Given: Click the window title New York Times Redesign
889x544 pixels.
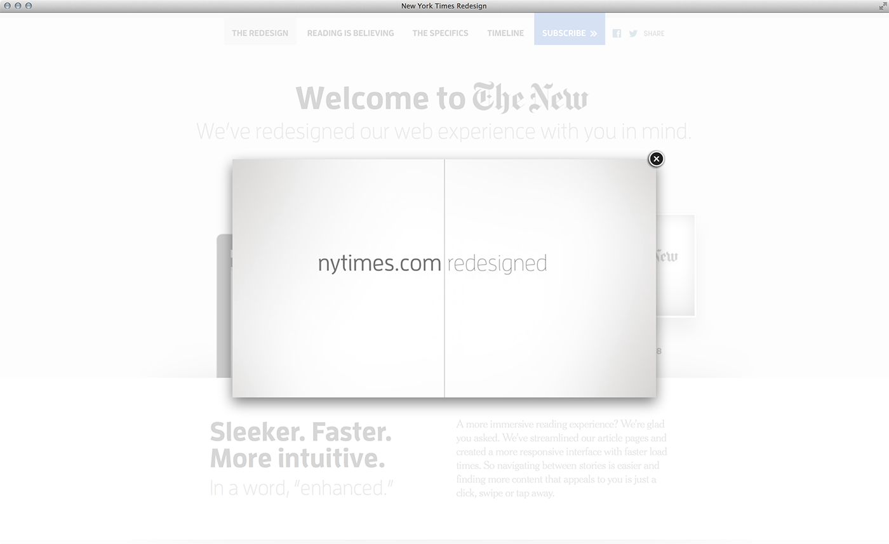Looking at the screenshot, I should tap(444, 6).
